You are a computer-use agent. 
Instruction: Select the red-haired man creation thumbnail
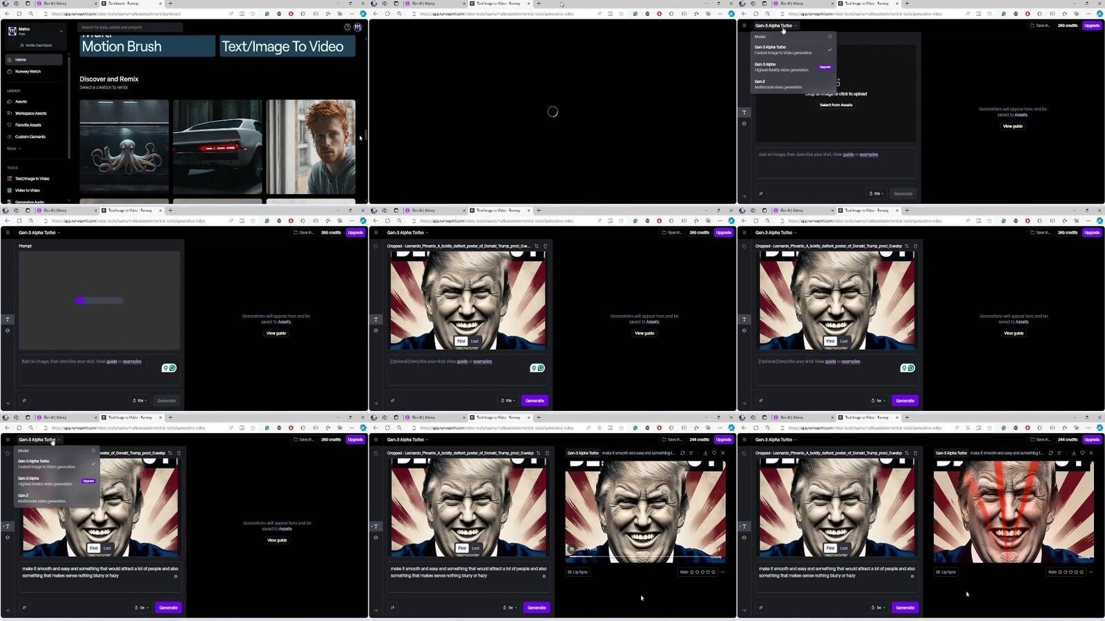point(311,146)
